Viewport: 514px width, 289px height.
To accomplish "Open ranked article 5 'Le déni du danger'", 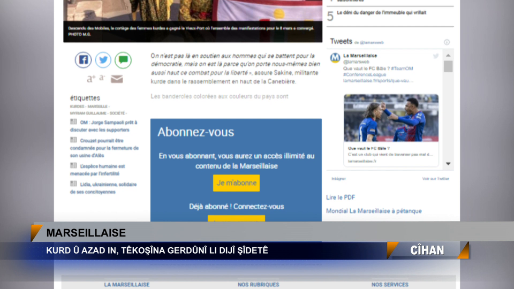I will (381, 13).
